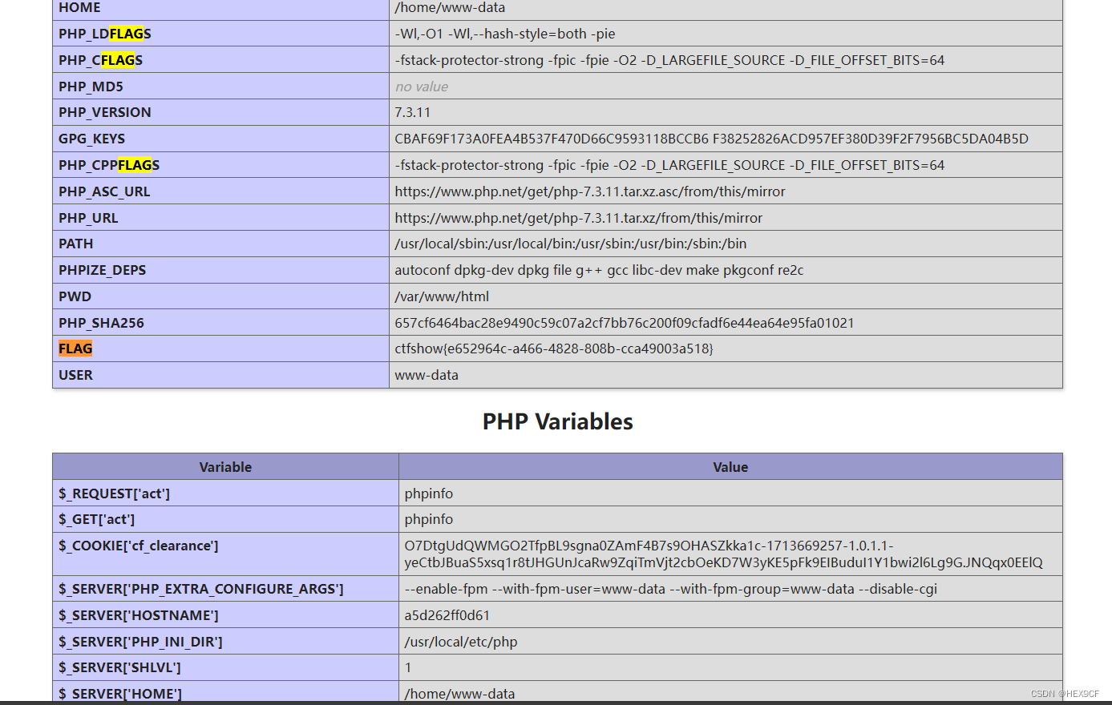Select the CBAF69F173A0FEA4B537 GPG keys value
This screenshot has height=705, width=1112.
711,139
